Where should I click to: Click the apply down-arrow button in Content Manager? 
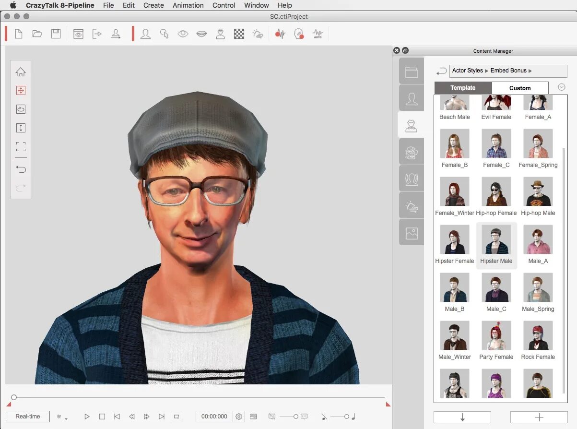click(x=462, y=417)
